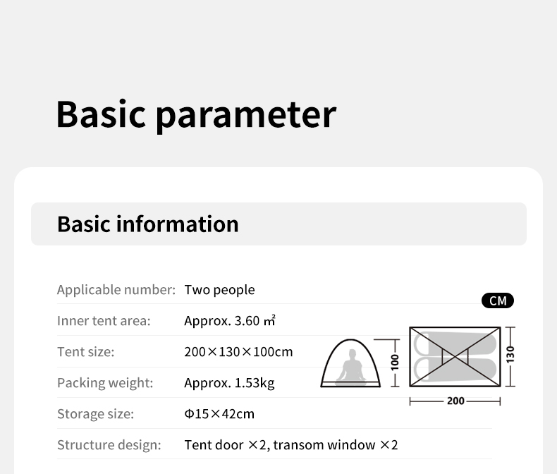Select the "Basic parameter" heading
Viewport: 557px width, 474px height.
click(x=196, y=114)
